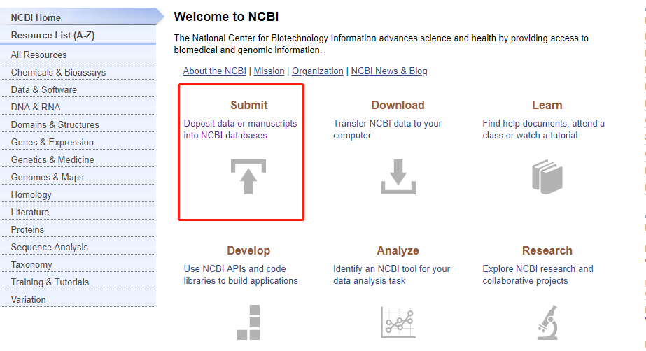Image resolution: width=646 pixels, height=351 pixels.
Task: Click the Research microscope icon
Action: [x=547, y=322]
